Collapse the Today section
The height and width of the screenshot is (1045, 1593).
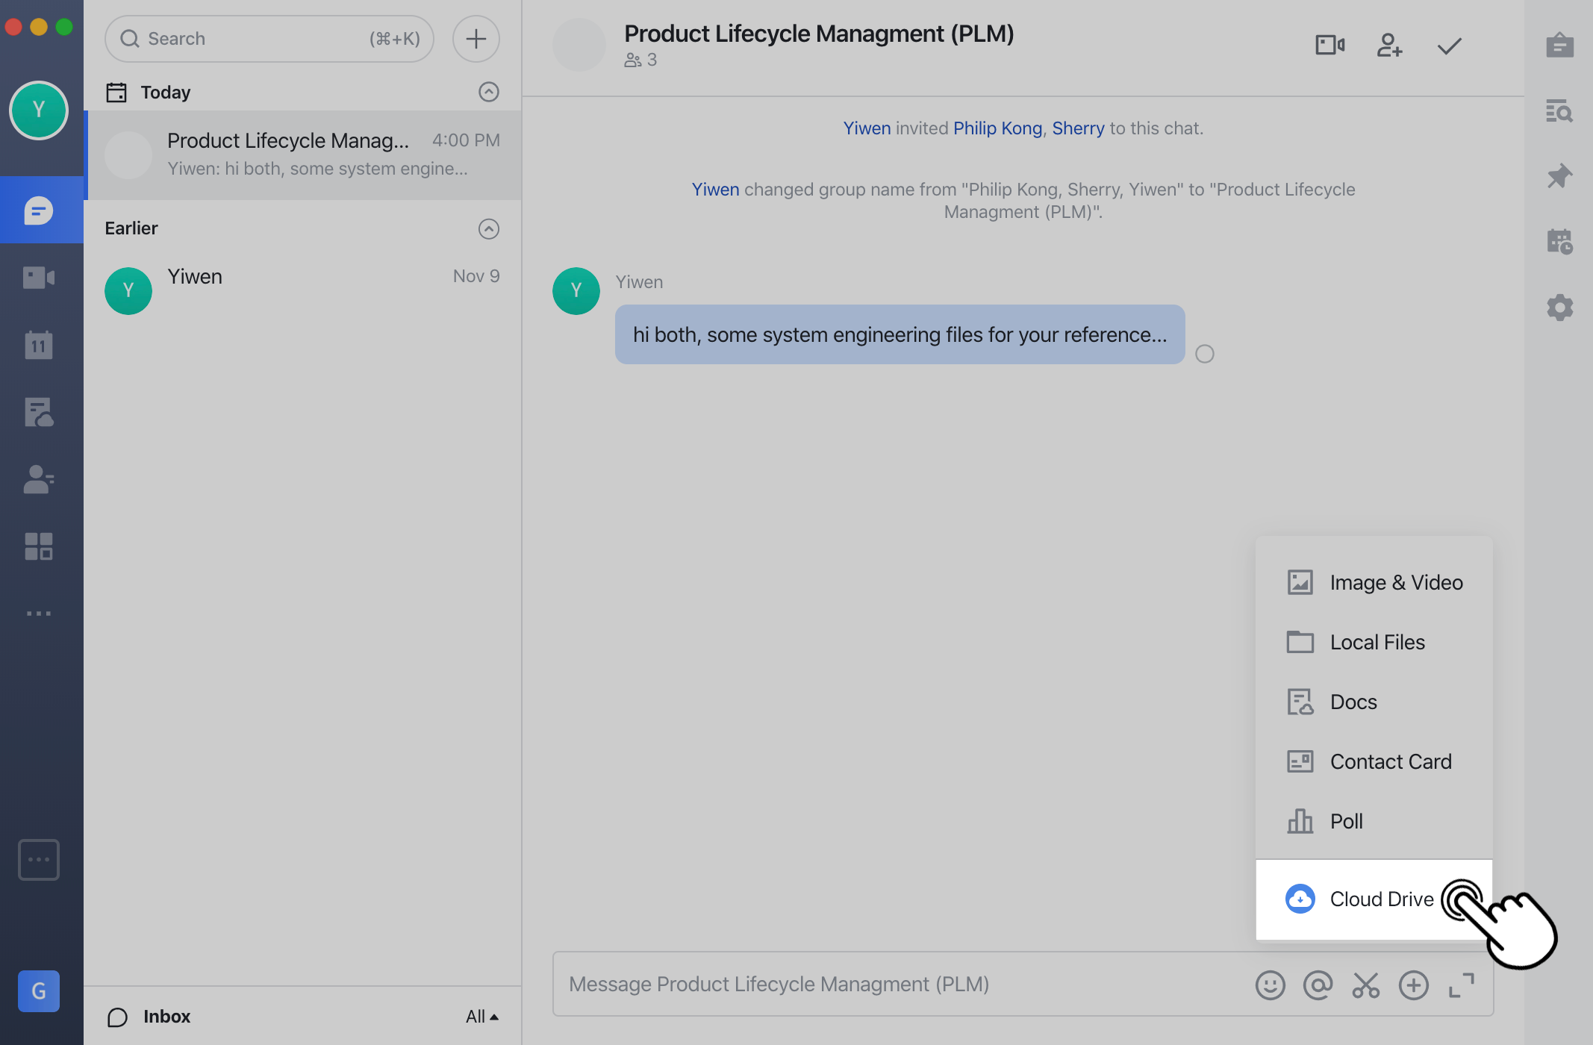tap(488, 92)
